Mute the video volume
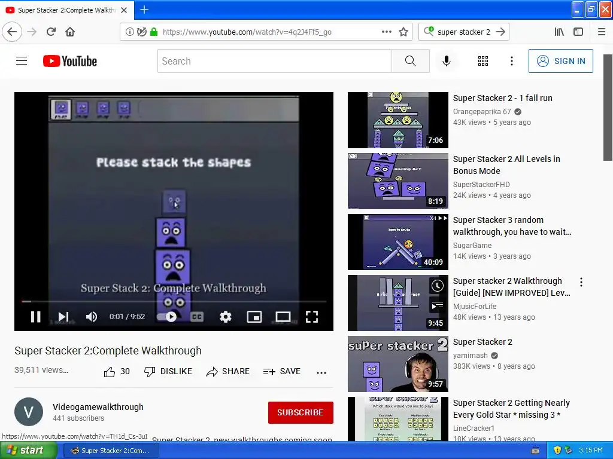The height and width of the screenshot is (459, 613). click(92, 317)
